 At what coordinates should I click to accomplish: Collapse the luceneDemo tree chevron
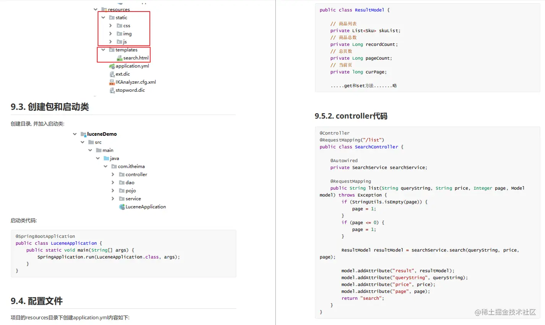[75, 134]
